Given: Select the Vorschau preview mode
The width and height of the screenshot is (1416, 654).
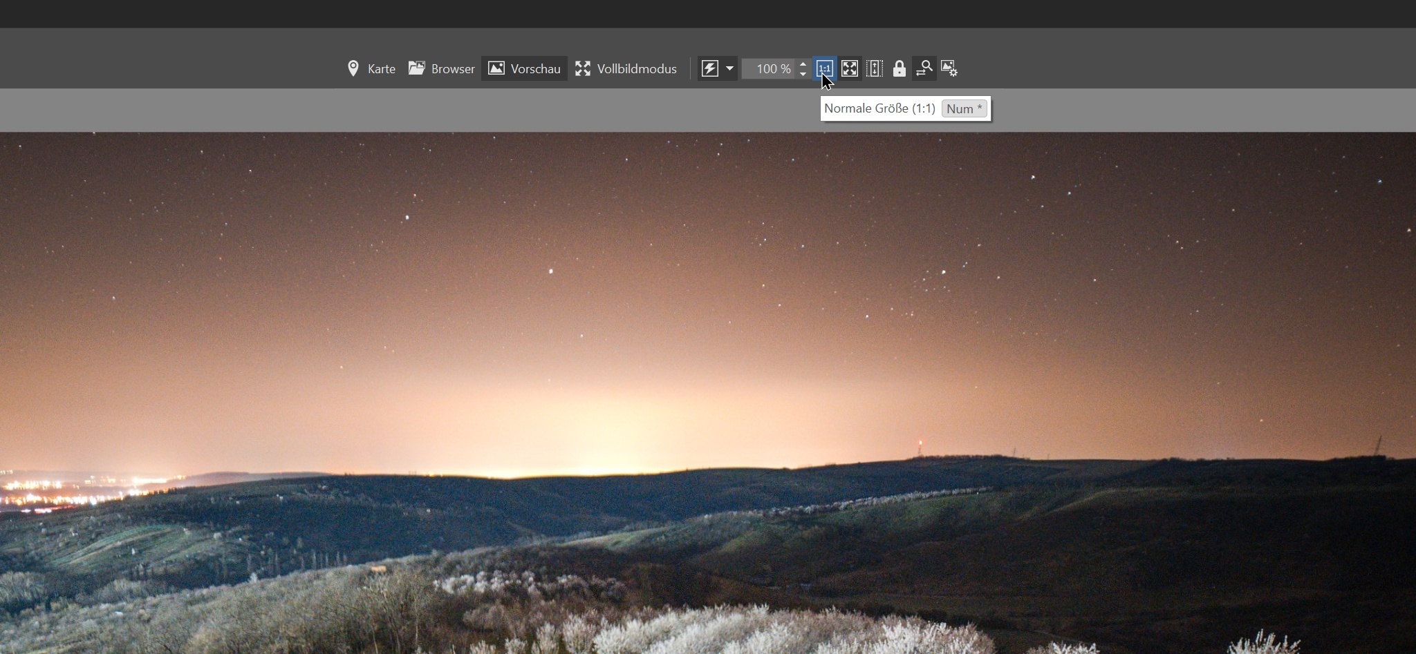Looking at the screenshot, I should pyautogui.click(x=524, y=69).
